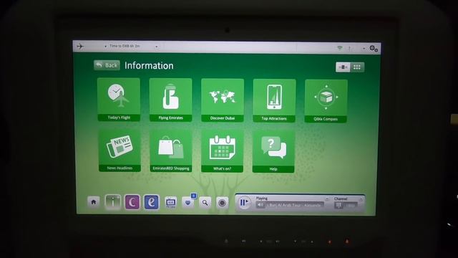Screen dimensions: 458x258
Task: Mute audio with the speaker icon
Action: point(260,205)
